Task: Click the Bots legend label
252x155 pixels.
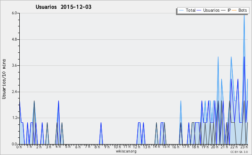Action: (x=242, y=10)
